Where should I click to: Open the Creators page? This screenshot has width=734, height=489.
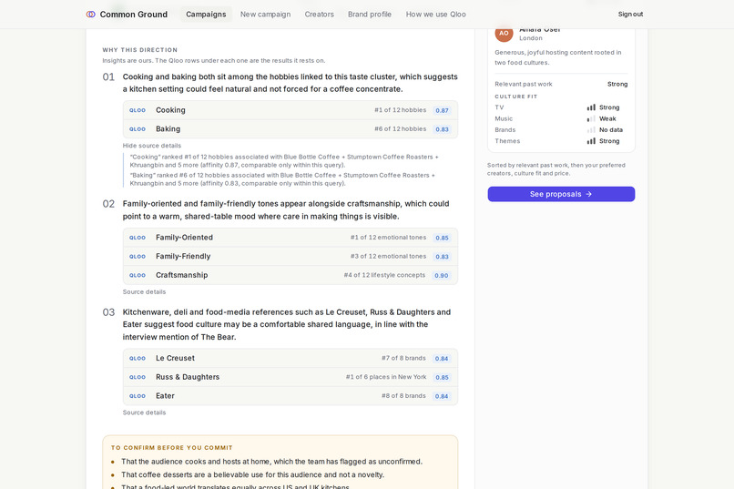tap(320, 15)
